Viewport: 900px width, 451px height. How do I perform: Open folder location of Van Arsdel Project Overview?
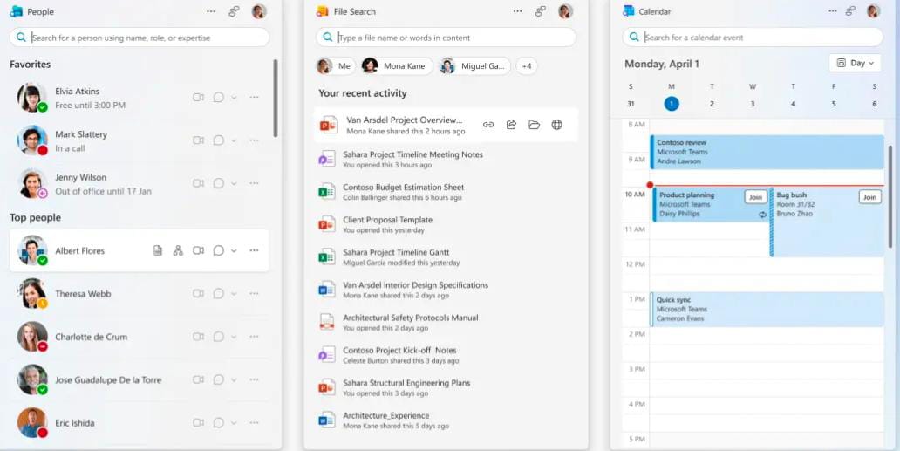[x=535, y=125]
